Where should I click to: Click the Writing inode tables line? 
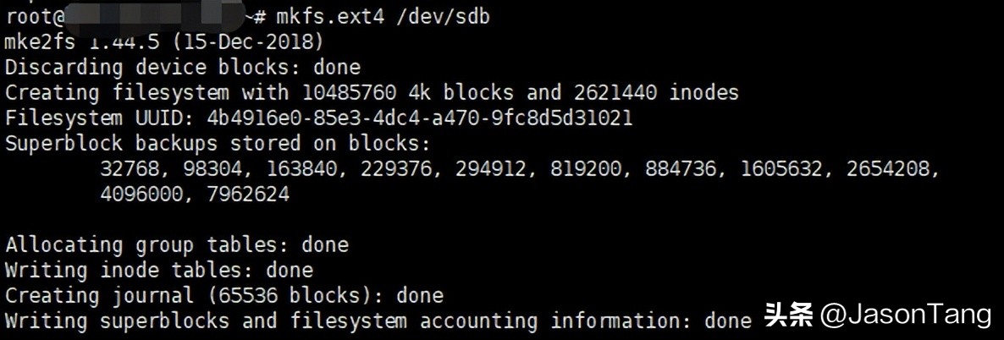coord(158,271)
